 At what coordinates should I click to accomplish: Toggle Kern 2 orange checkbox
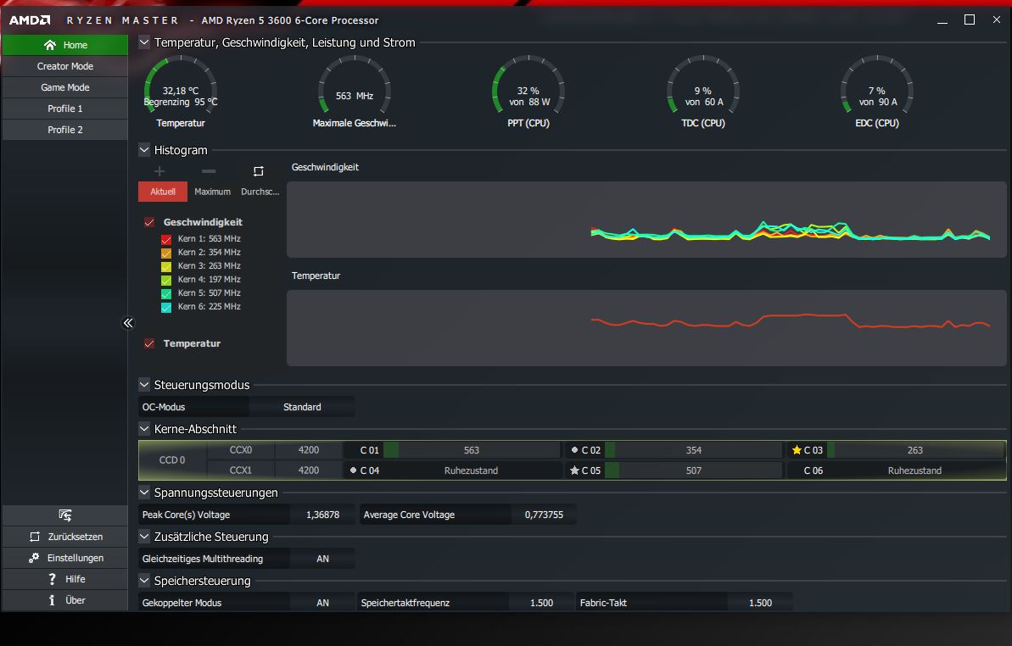tap(166, 253)
